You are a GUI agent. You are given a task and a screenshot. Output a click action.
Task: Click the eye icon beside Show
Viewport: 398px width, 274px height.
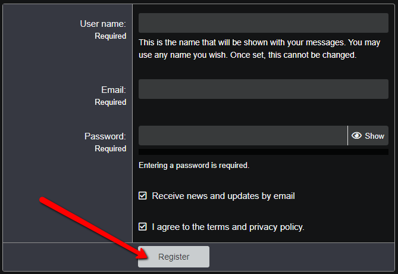357,136
